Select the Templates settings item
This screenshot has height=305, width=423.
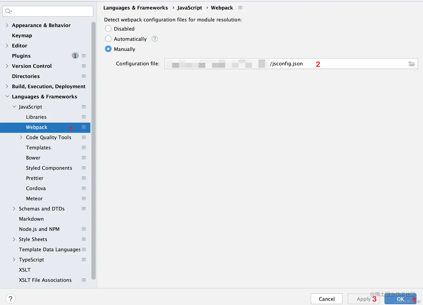click(38, 148)
